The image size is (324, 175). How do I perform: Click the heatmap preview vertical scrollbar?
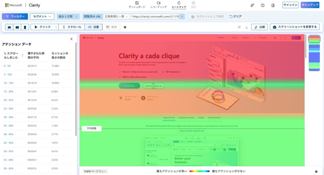(x=306, y=47)
